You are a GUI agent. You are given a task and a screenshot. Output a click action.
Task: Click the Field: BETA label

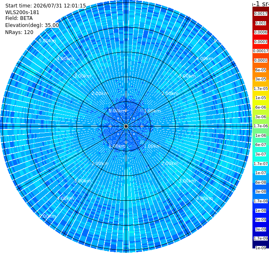[19, 18]
